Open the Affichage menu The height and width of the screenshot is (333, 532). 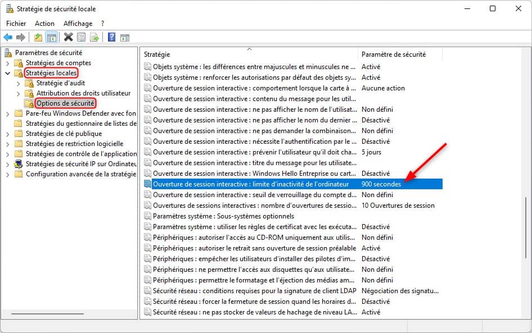point(78,24)
